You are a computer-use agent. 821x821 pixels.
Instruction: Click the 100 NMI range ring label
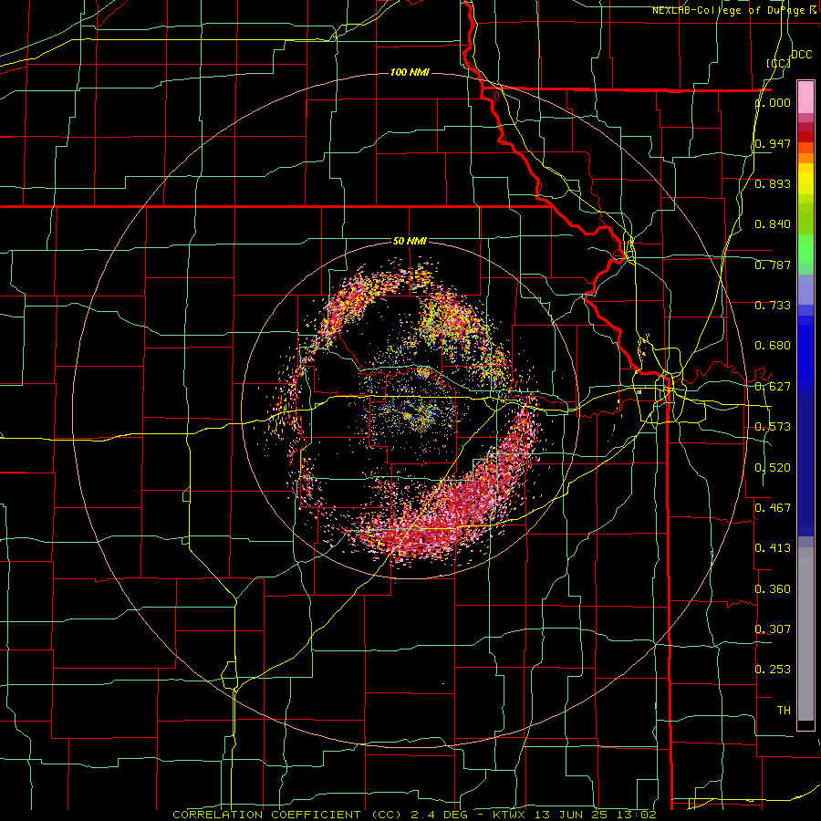coord(410,72)
